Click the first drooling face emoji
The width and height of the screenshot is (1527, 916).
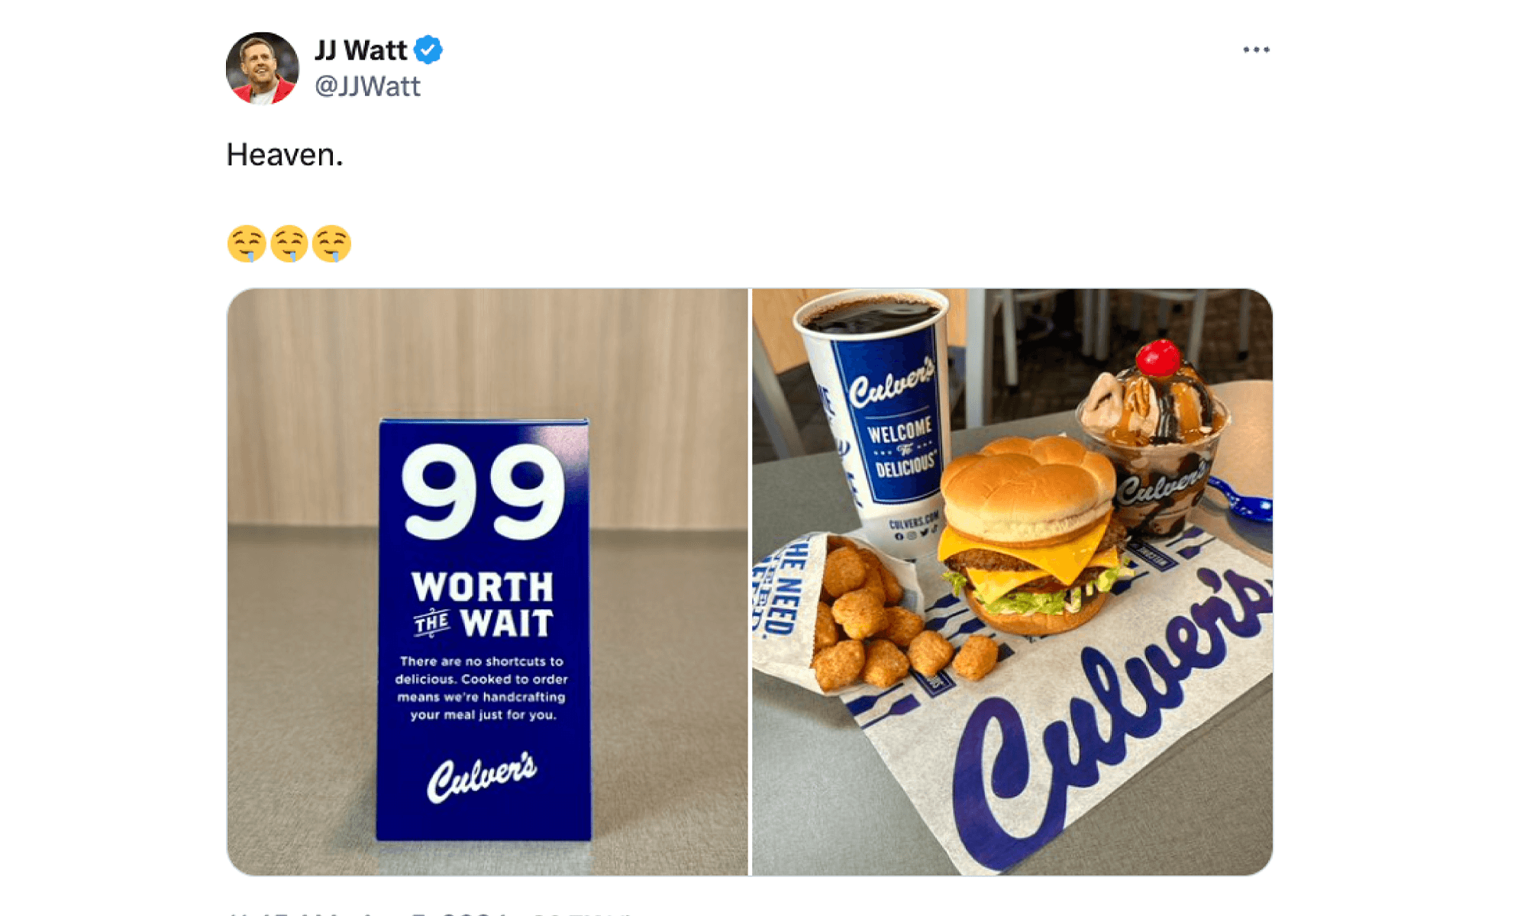pos(247,244)
